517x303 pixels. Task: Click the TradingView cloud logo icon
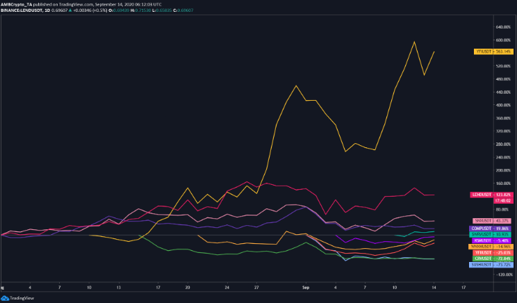pyautogui.click(x=6, y=298)
